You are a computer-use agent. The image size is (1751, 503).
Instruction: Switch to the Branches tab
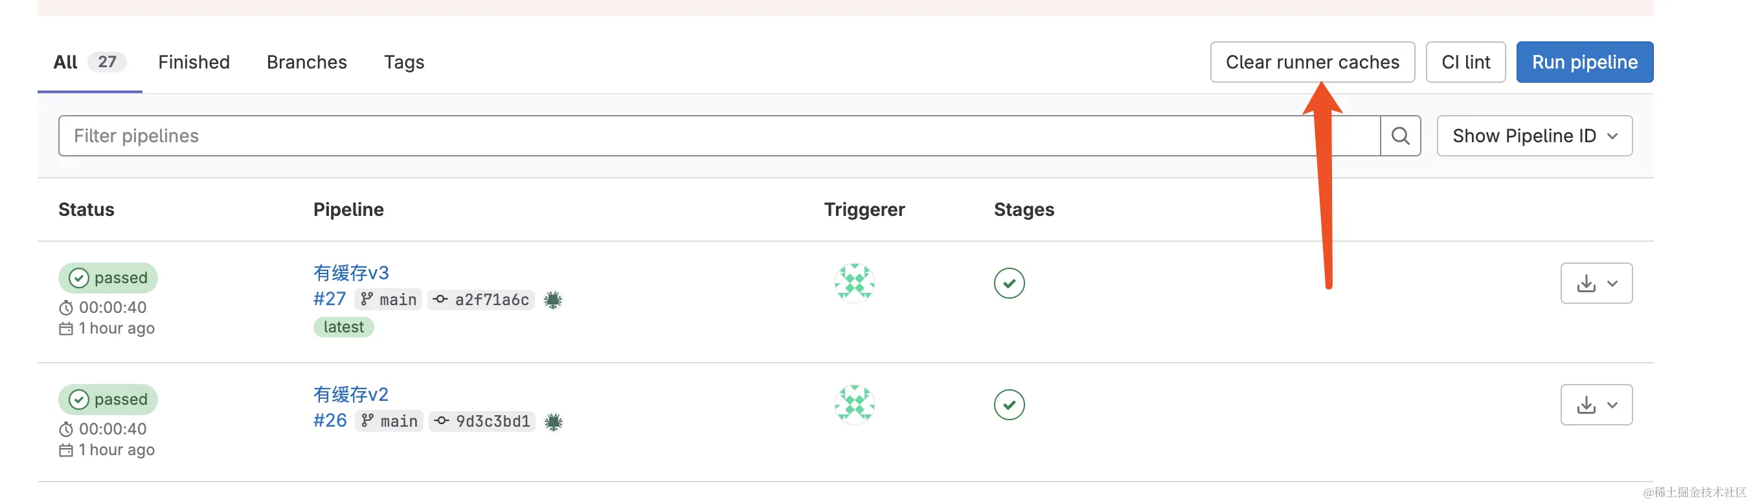click(306, 63)
